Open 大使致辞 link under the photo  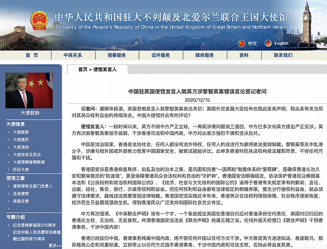[30, 113]
